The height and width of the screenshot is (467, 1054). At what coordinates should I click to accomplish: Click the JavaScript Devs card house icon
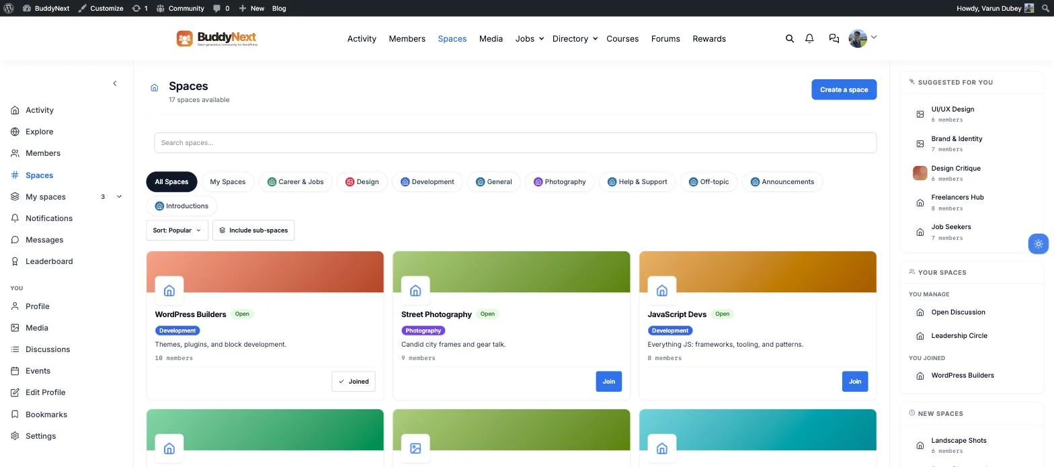(x=662, y=290)
